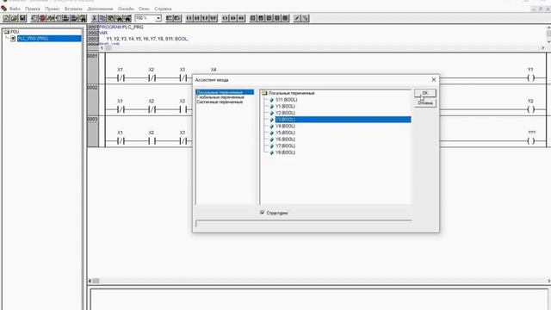Select Глобальные переменные category
Screen dimensions: 551x310
click(220, 97)
